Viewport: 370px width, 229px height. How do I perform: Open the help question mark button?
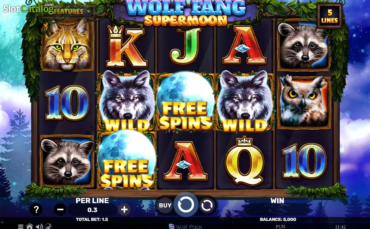click(x=36, y=209)
